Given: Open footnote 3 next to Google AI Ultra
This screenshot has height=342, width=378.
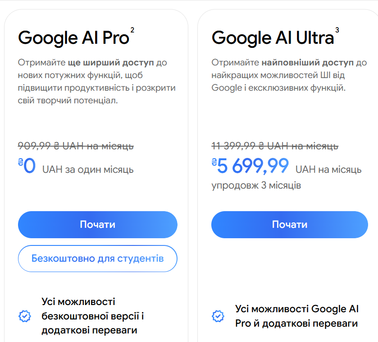Looking at the screenshot, I should click(337, 30).
